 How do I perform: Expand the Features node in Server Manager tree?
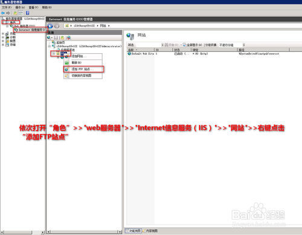[3, 34]
